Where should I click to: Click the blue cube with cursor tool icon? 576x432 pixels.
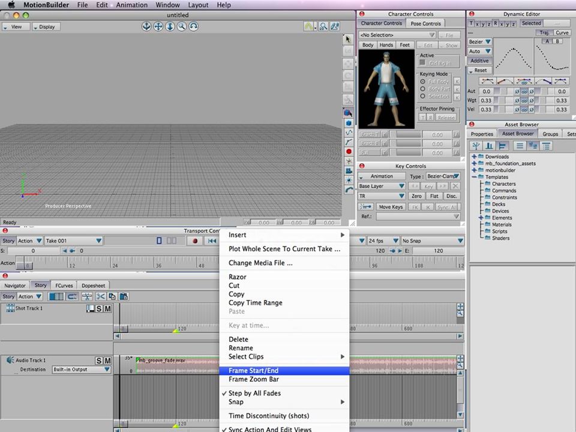(348, 113)
